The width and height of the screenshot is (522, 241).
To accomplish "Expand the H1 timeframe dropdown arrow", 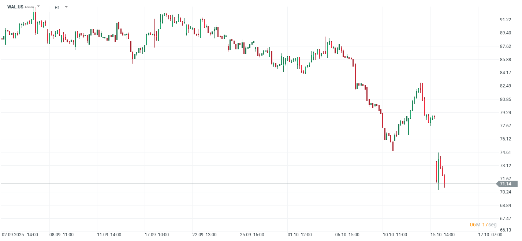I will (66, 7).
